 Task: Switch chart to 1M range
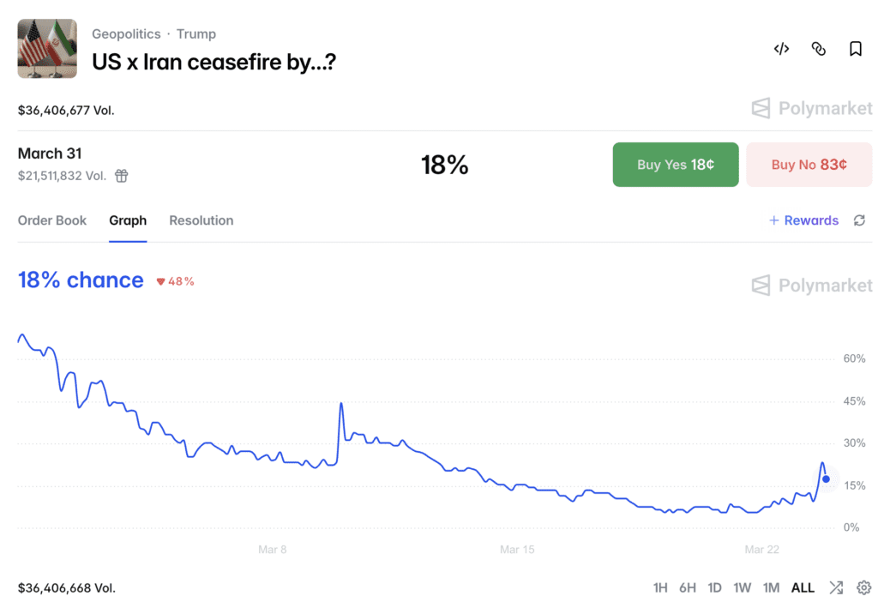tap(771, 587)
